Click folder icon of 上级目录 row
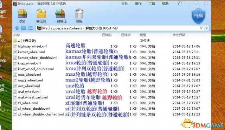The image size is (225, 130). tap(15, 41)
